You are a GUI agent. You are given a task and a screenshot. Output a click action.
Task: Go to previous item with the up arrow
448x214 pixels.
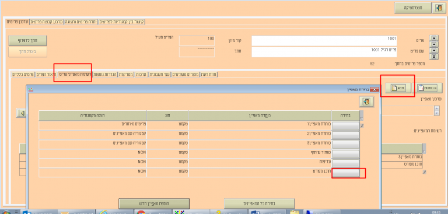434,44
